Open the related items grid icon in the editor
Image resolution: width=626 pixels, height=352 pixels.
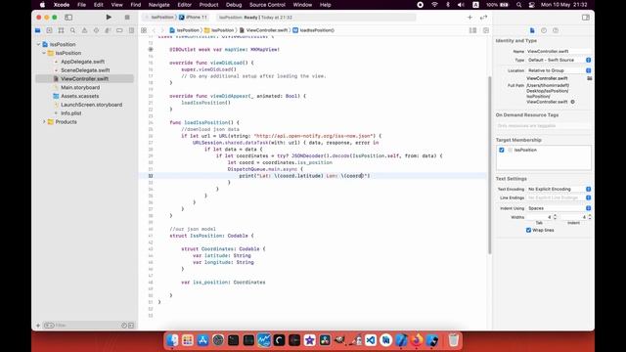pos(144,30)
